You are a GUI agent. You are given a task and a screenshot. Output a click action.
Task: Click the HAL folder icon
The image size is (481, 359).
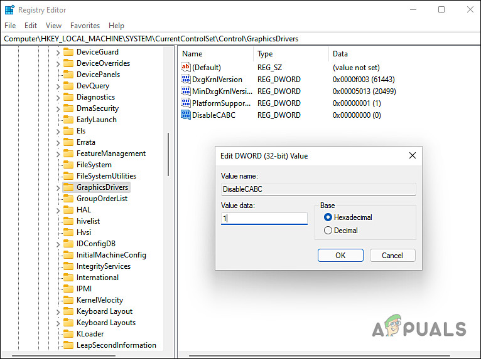[x=68, y=210]
